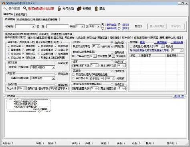Adjust the 战斗力 spinner showing 500
The width and height of the screenshot is (190, 147).
110,79
